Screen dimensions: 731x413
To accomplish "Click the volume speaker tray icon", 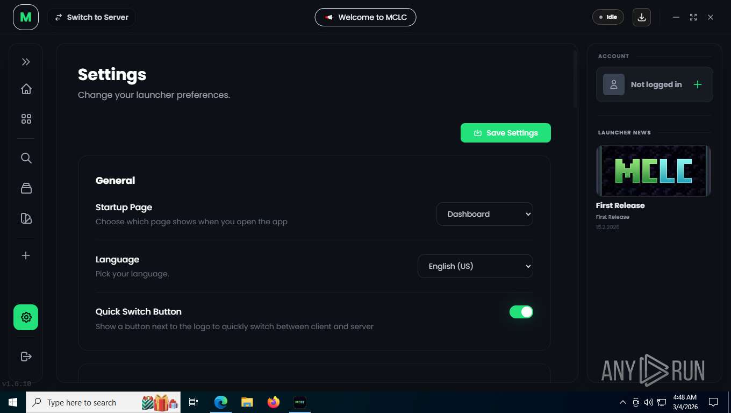I will point(649,402).
